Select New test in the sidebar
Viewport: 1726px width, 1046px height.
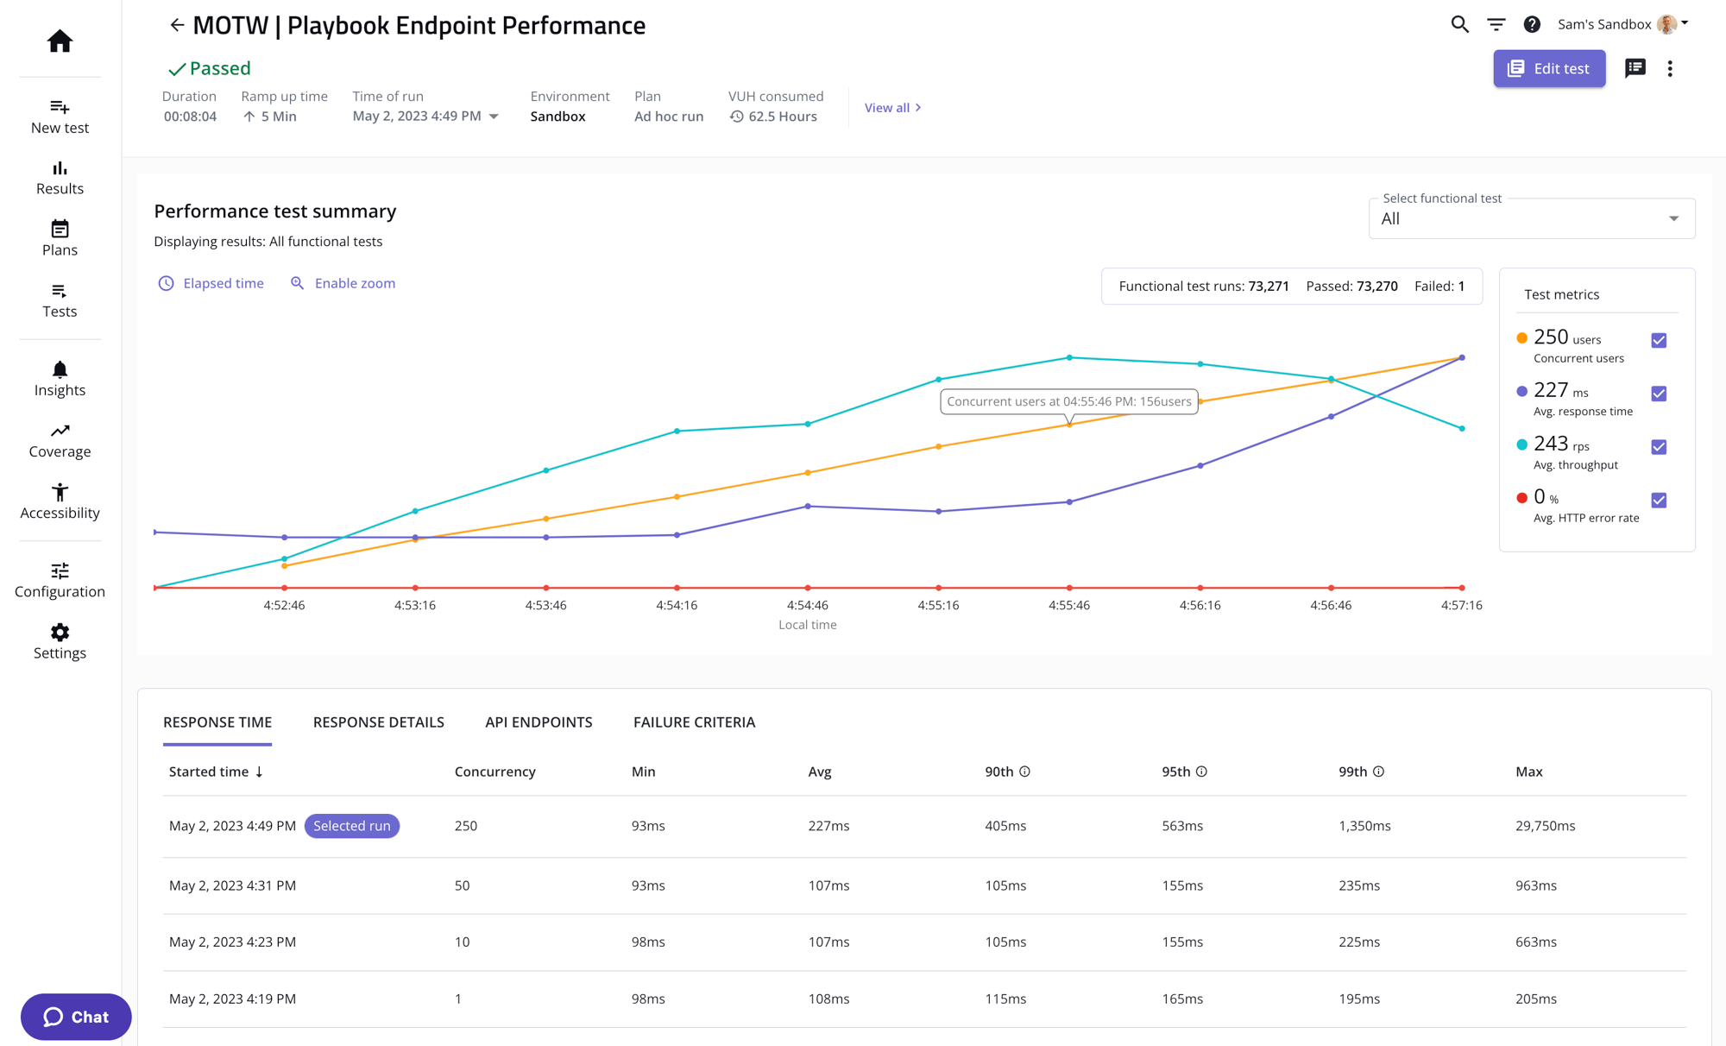[x=60, y=116]
